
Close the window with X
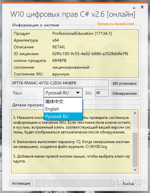pyautogui.click(x=142, y=7)
